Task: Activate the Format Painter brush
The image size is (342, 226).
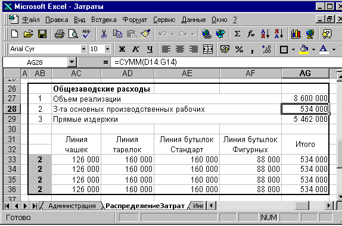Action: 145,34
